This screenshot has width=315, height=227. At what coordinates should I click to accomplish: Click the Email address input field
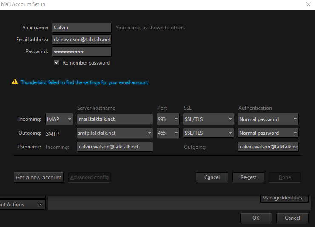pos(82,40)
